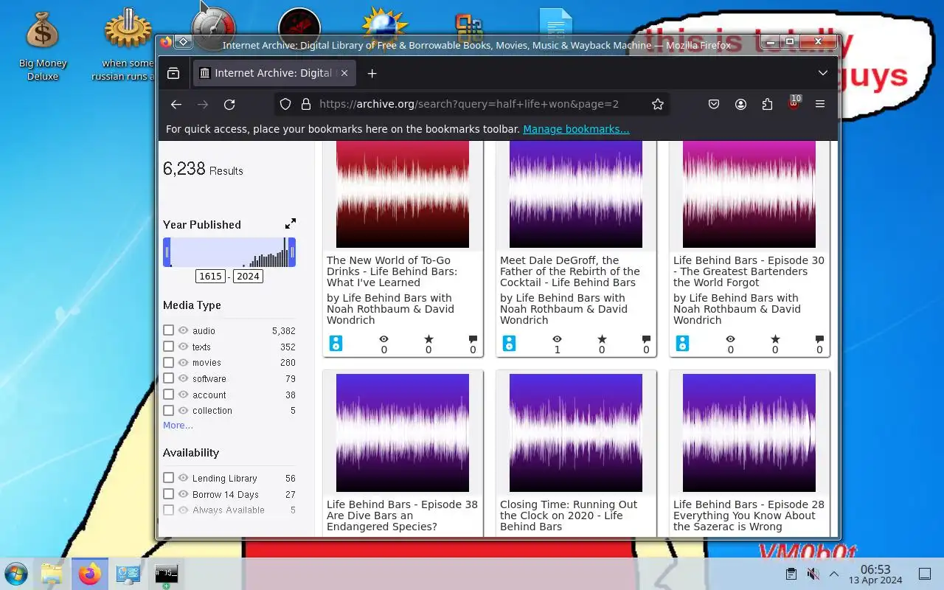The height and width of the screenshot is (590, 944).
Task: Open the Firefox account icon
Action: [x=740, y=105]
